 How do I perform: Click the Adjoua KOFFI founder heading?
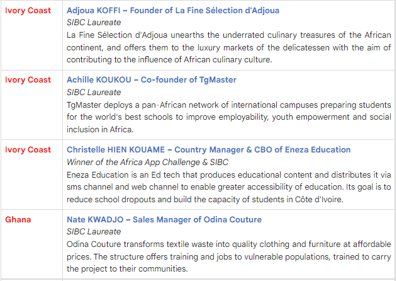173,11
